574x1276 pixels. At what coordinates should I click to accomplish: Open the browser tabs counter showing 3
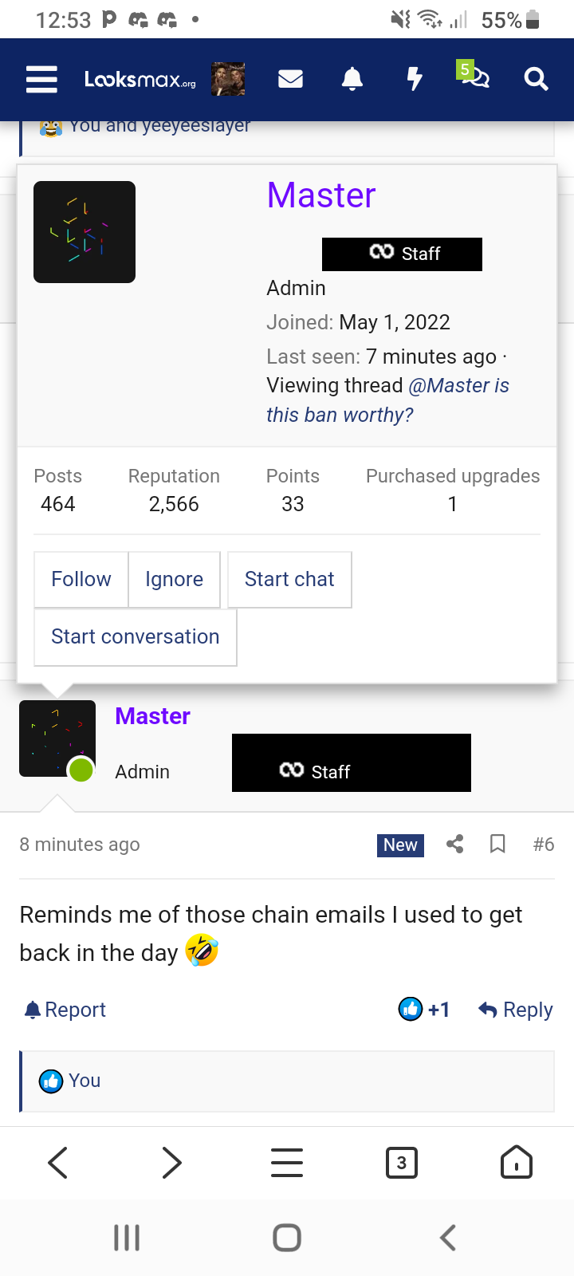402,1163
